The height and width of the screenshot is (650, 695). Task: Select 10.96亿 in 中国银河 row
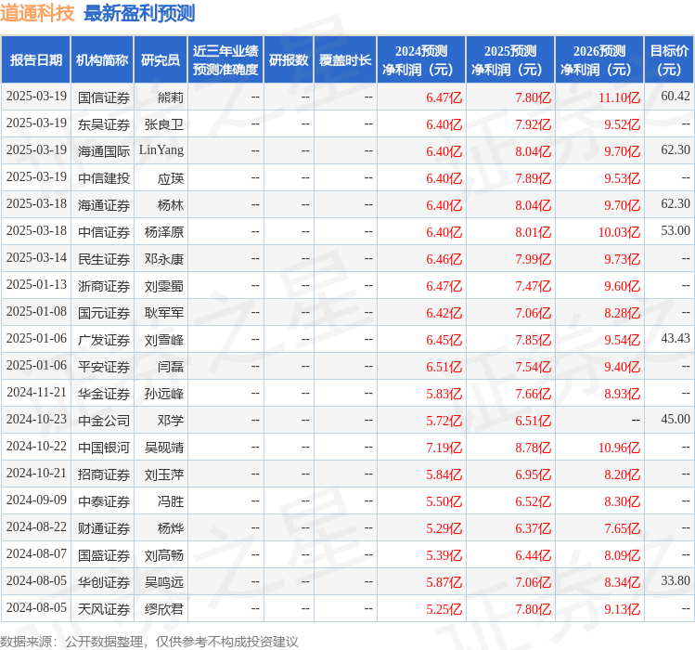(x=619, y=448)
